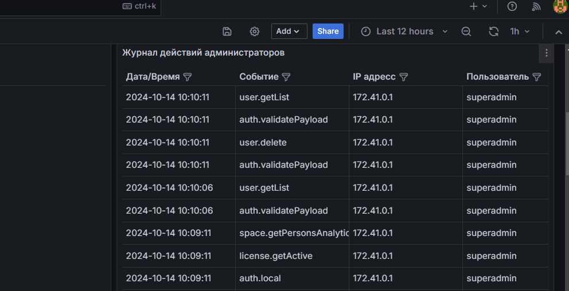
Task: Zoom out the time range
Action: (x=466, y=32)
